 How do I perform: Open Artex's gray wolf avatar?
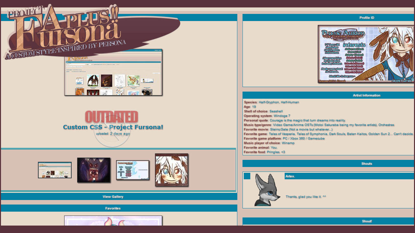tap(267, 190)
